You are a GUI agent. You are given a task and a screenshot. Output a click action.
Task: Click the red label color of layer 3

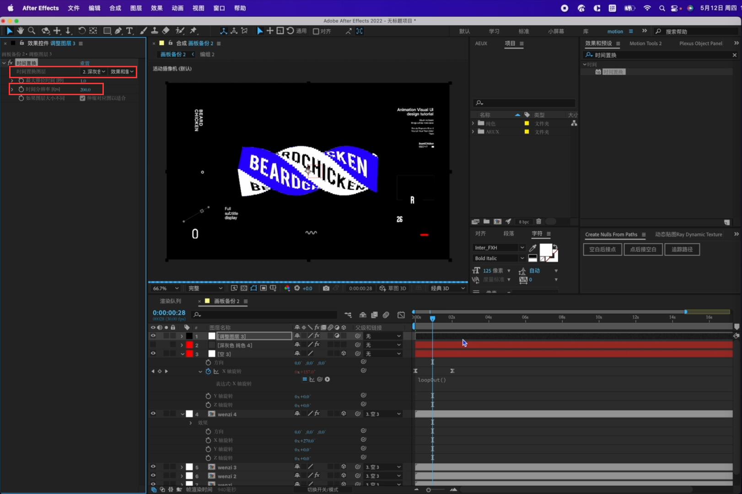[x=189, y=354]
